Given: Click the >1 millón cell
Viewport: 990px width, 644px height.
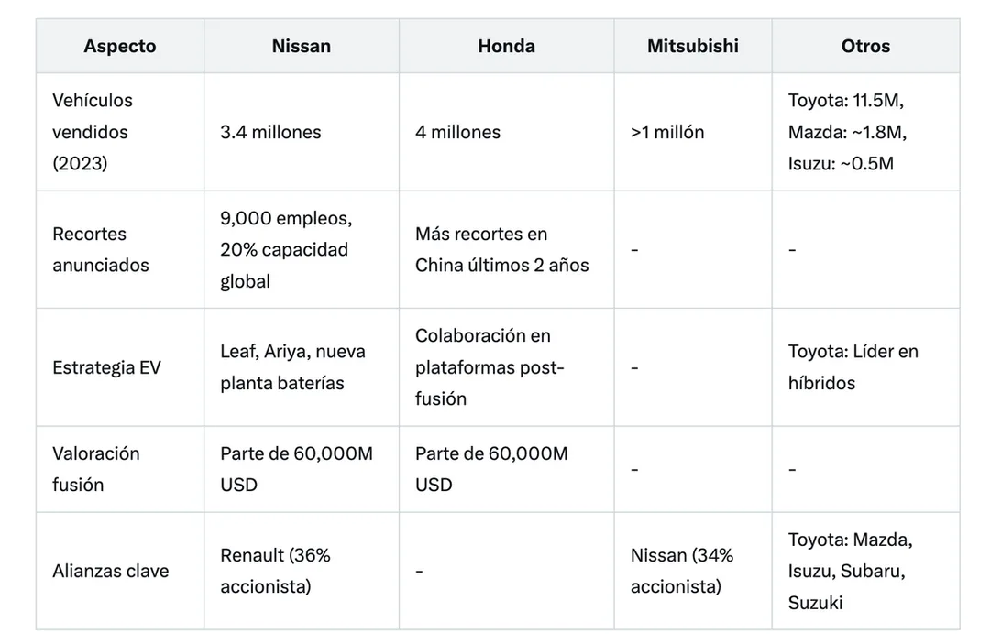Looking at the screenshot, I should pos(693,132).
